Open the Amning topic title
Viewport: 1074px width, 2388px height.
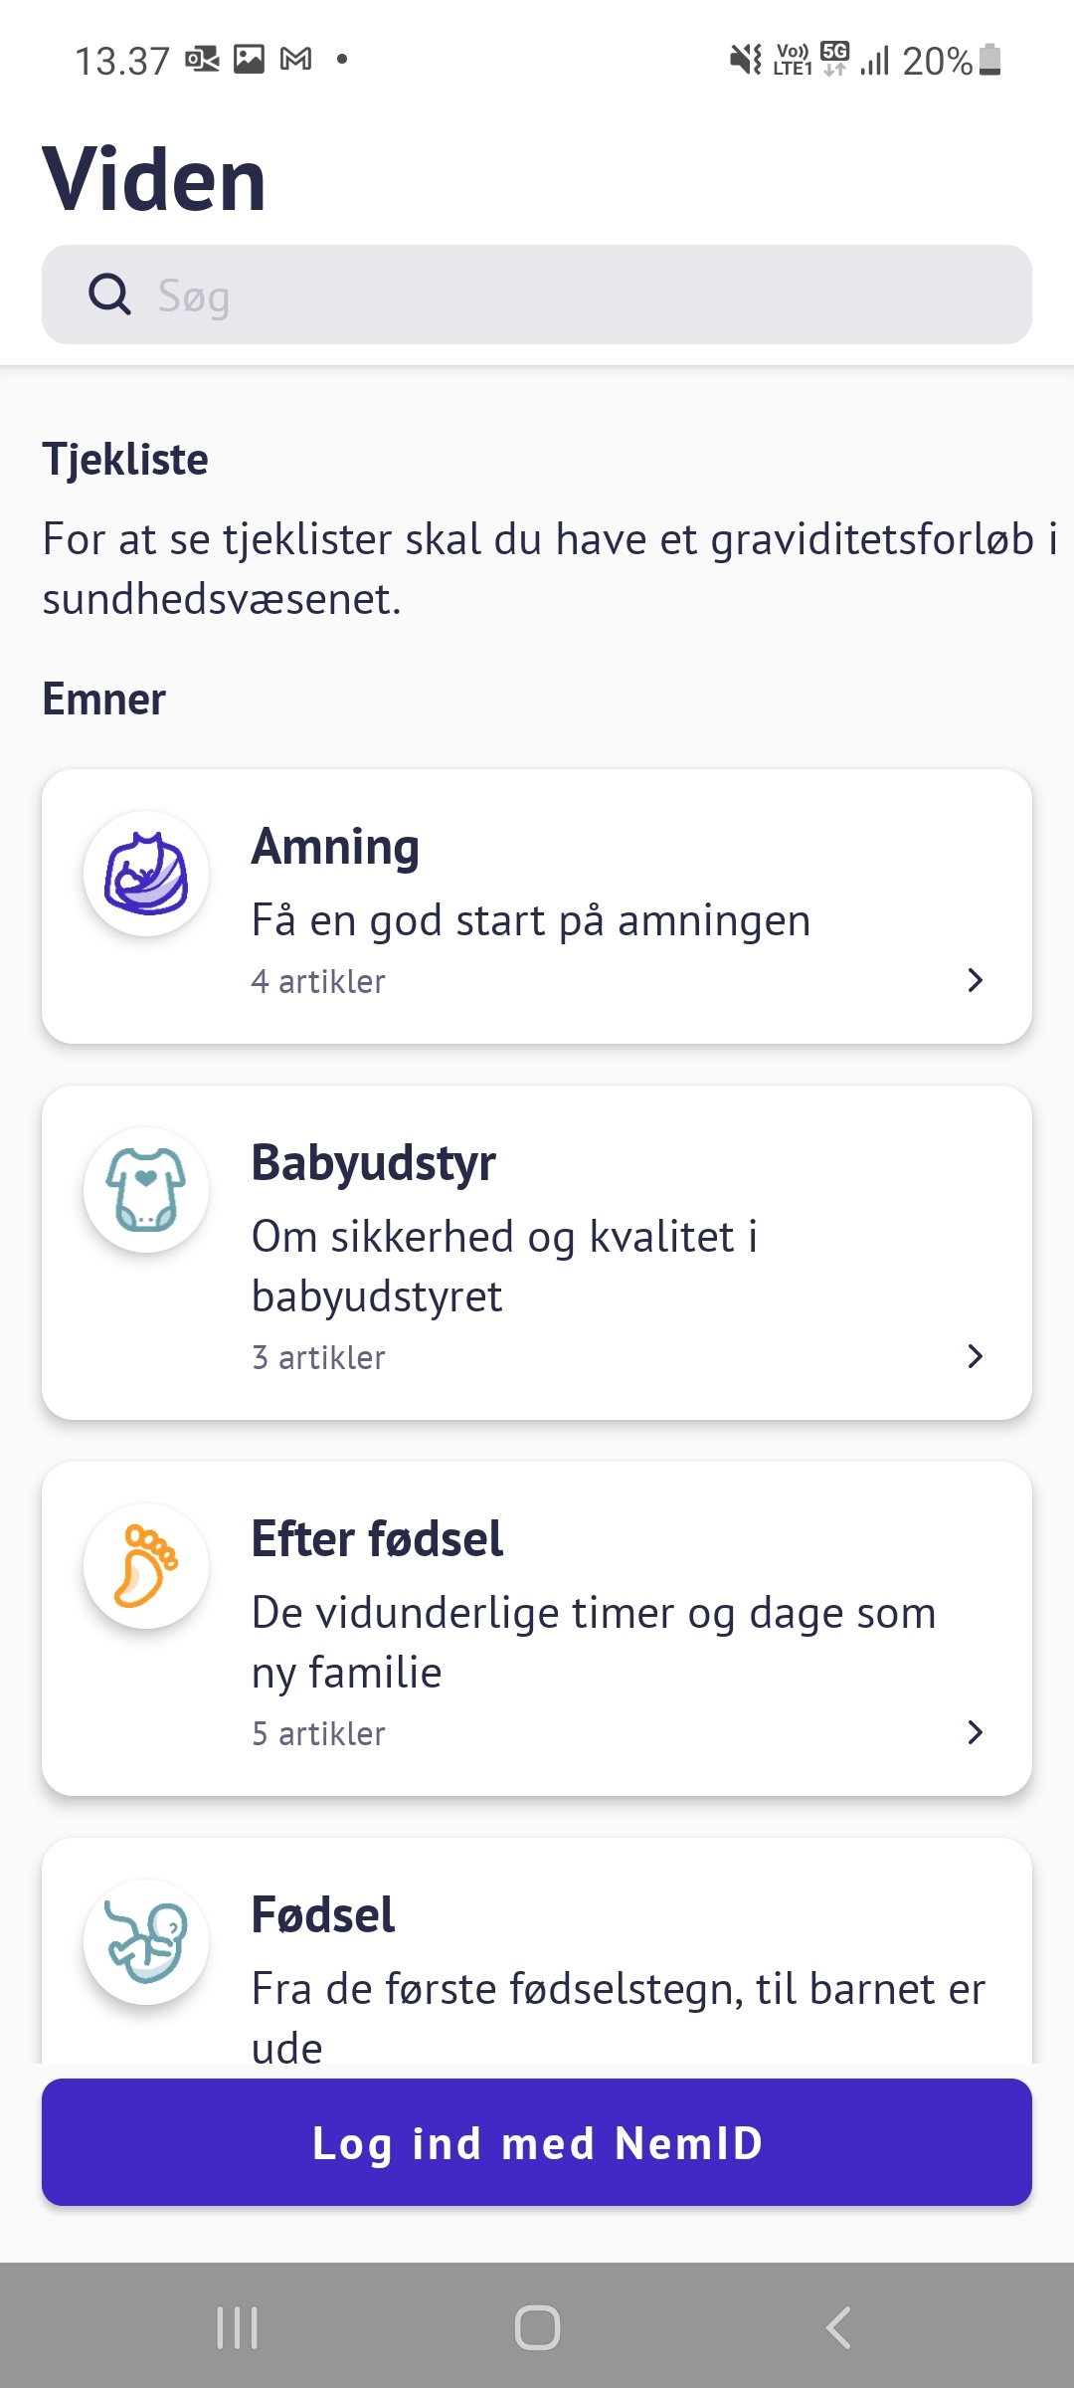pyautogui.click(x=335, y=847)
